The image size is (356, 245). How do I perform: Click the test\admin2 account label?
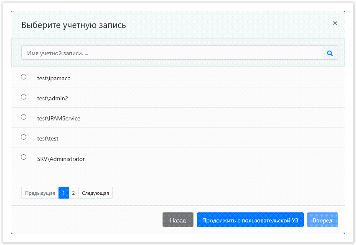(52, 98)
